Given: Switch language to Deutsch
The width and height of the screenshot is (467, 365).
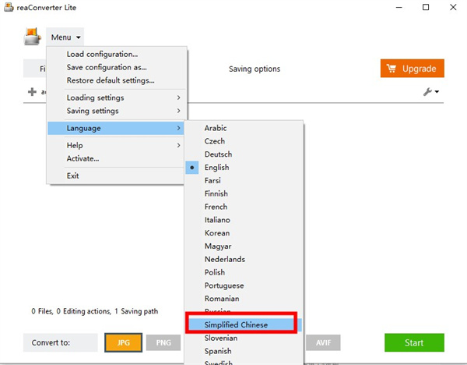Looking at the screenshot, I should point(244,154).
